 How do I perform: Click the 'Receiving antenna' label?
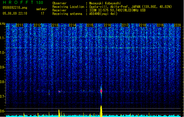pos(67,14)
